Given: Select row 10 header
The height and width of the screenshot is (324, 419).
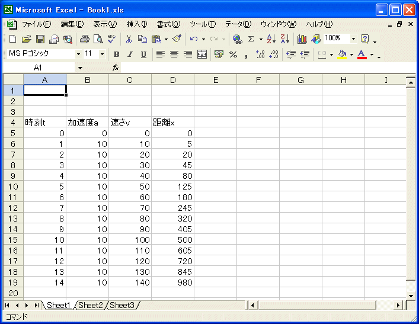Looking at the screenshot, I should (x=13, y=187).
